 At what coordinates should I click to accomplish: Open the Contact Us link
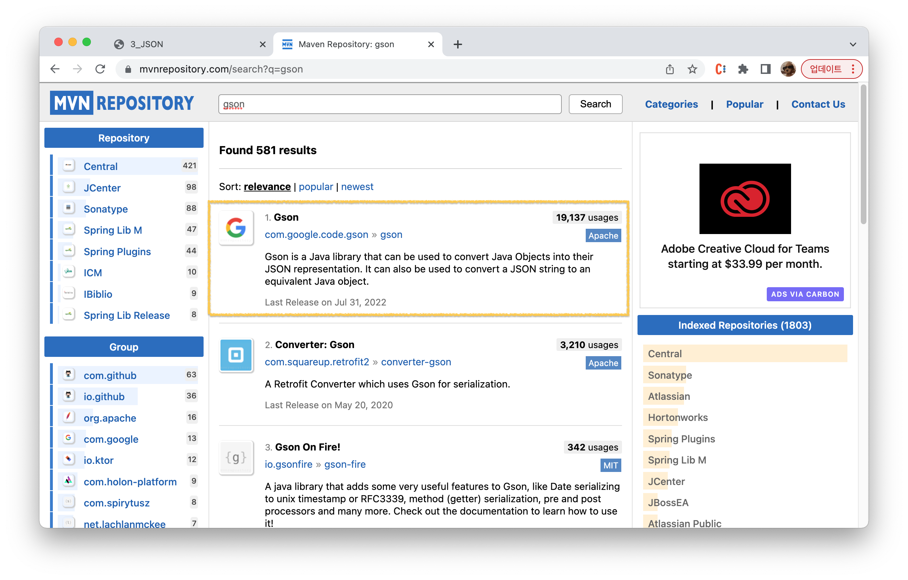(818, 104)
